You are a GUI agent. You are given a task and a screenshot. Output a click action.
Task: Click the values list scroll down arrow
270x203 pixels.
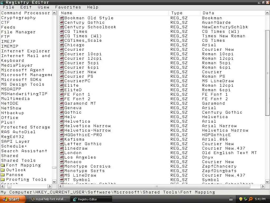coord(267,182)
